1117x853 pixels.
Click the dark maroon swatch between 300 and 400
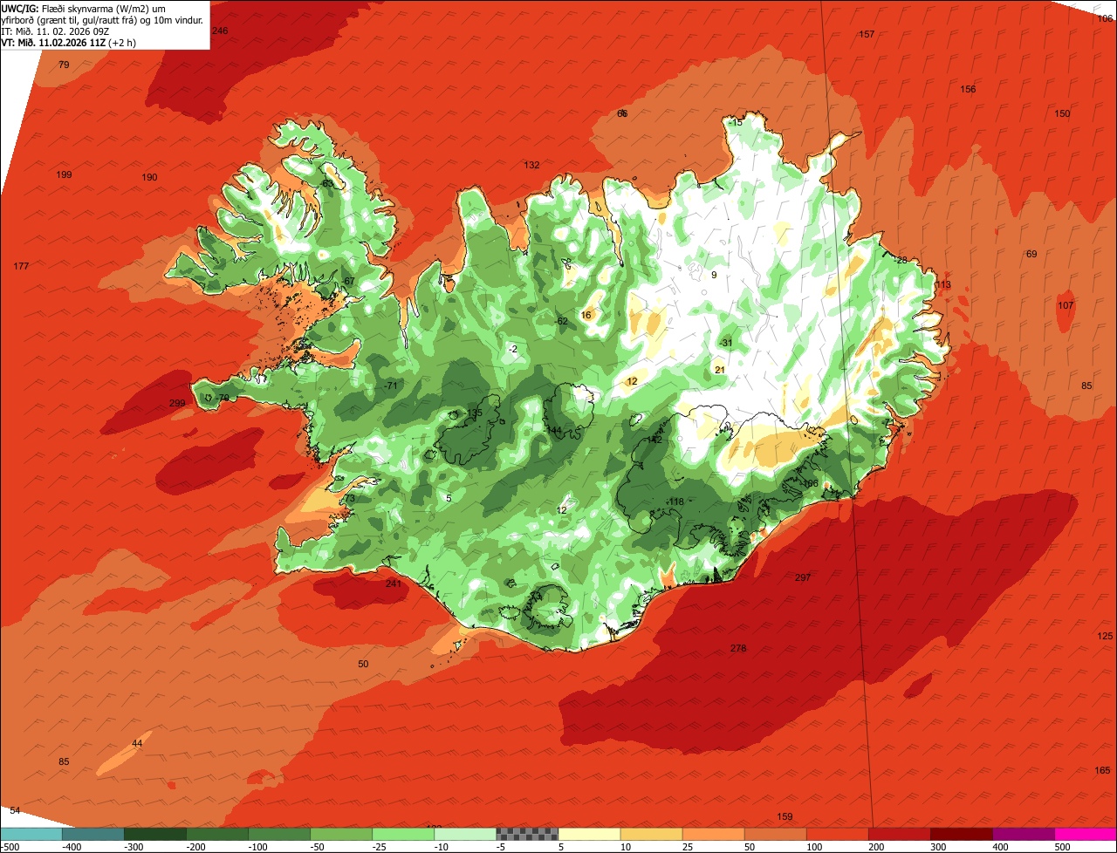[962, 834]
